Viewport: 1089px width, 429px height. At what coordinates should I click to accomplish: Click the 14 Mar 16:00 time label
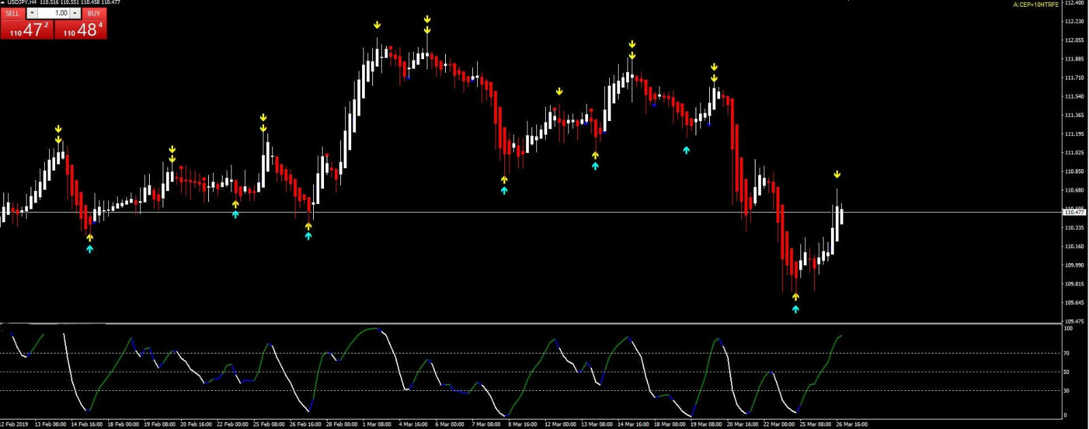click(633, 424)
